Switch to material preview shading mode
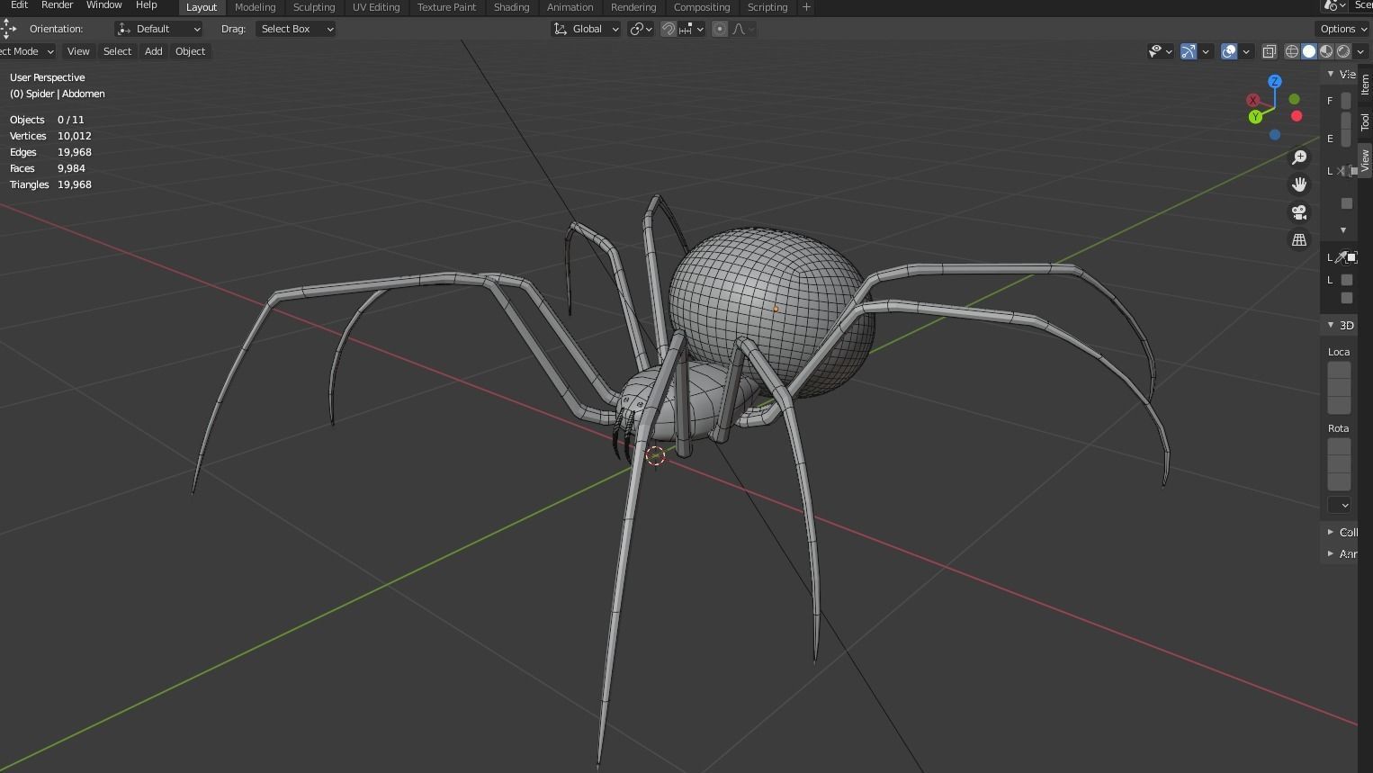This screenshot has height=773, width=1373. 1326,51
